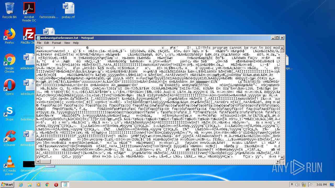
Task: Maximize the Notepad window
Action: click(x=277, y=38)
